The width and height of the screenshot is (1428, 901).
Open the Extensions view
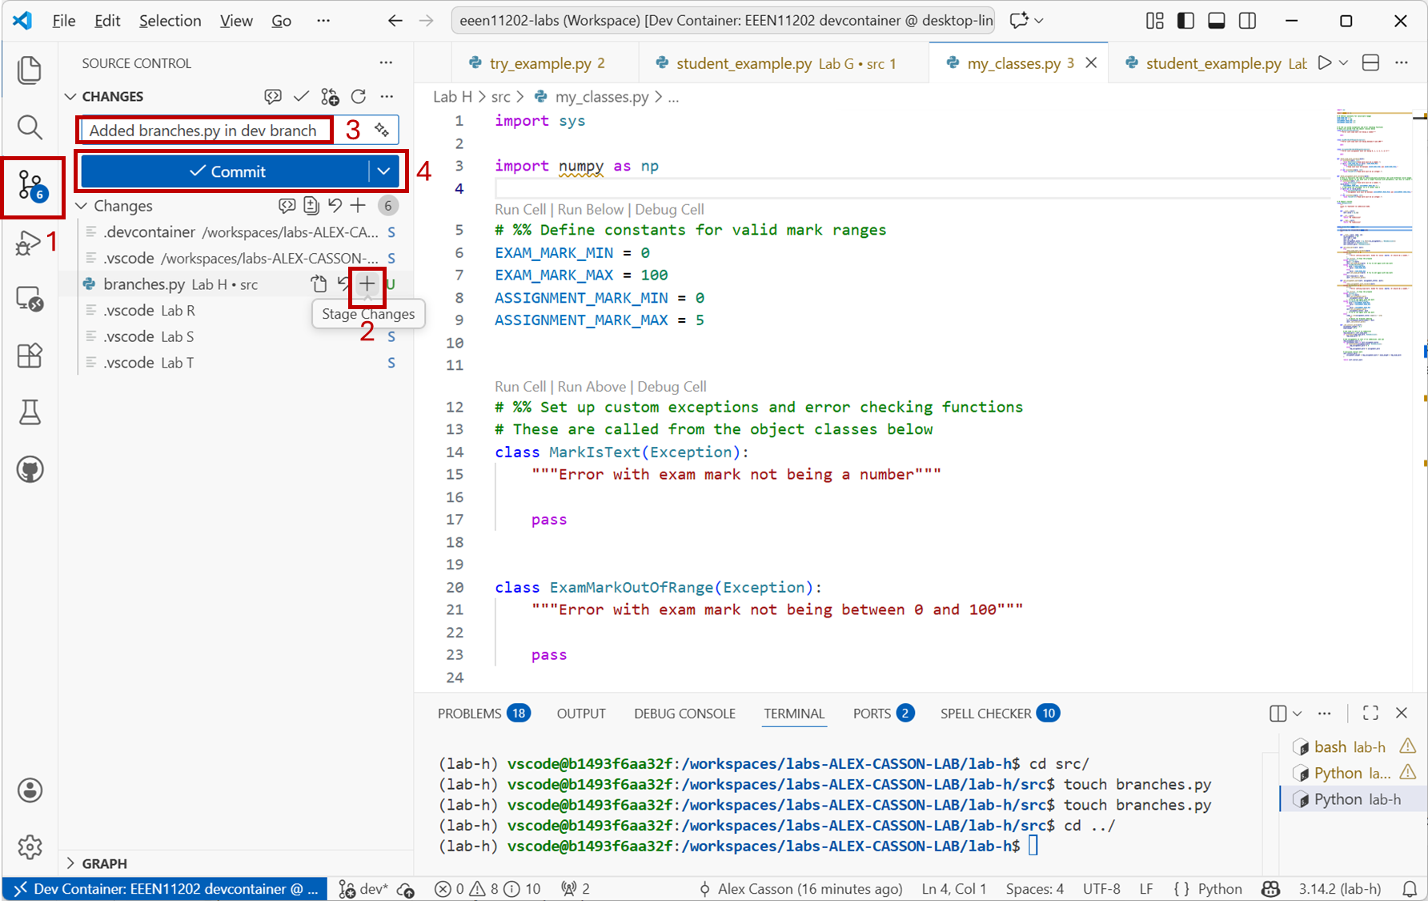click(30, 355)
